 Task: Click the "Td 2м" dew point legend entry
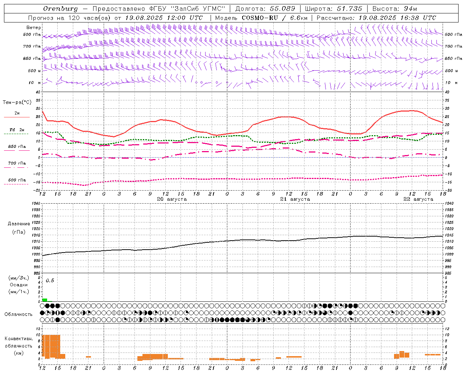[17, 131]
